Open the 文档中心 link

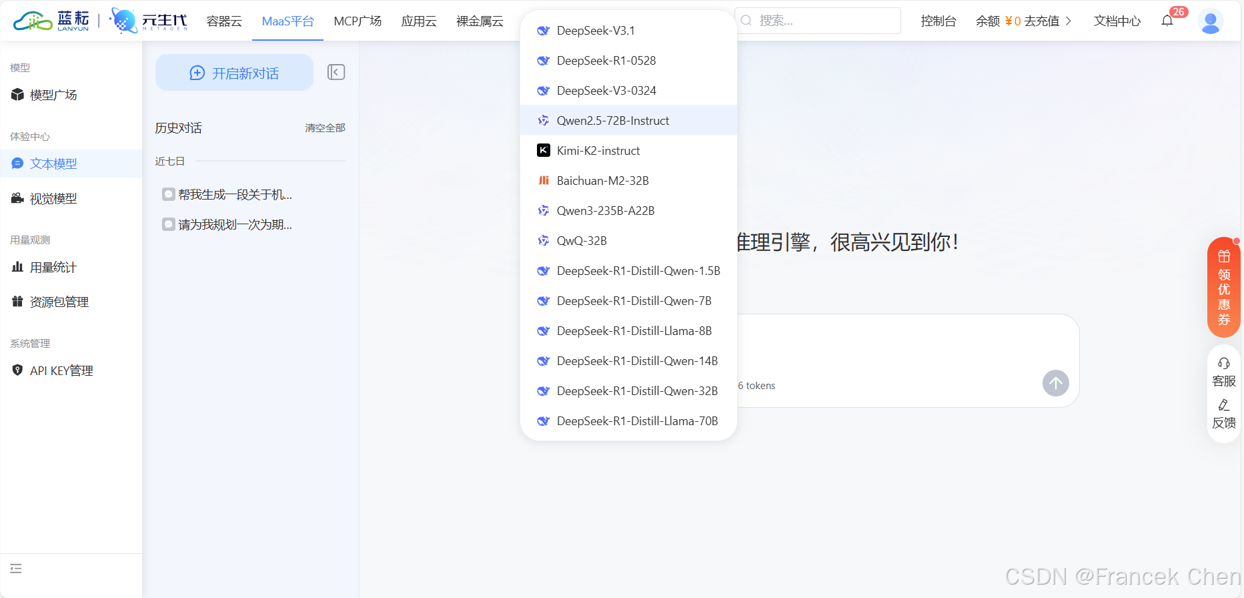[1117, 21]
